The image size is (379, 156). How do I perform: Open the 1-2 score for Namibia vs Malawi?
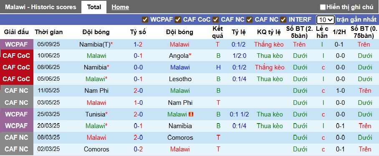[x=138, y=45]
